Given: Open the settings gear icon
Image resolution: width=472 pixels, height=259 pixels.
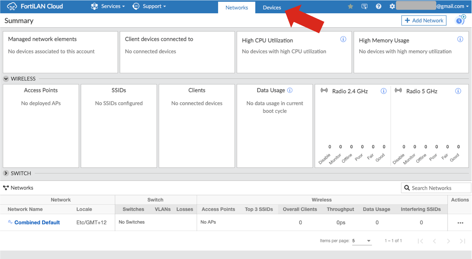Looking at the screenshot, I should (392, 6).
